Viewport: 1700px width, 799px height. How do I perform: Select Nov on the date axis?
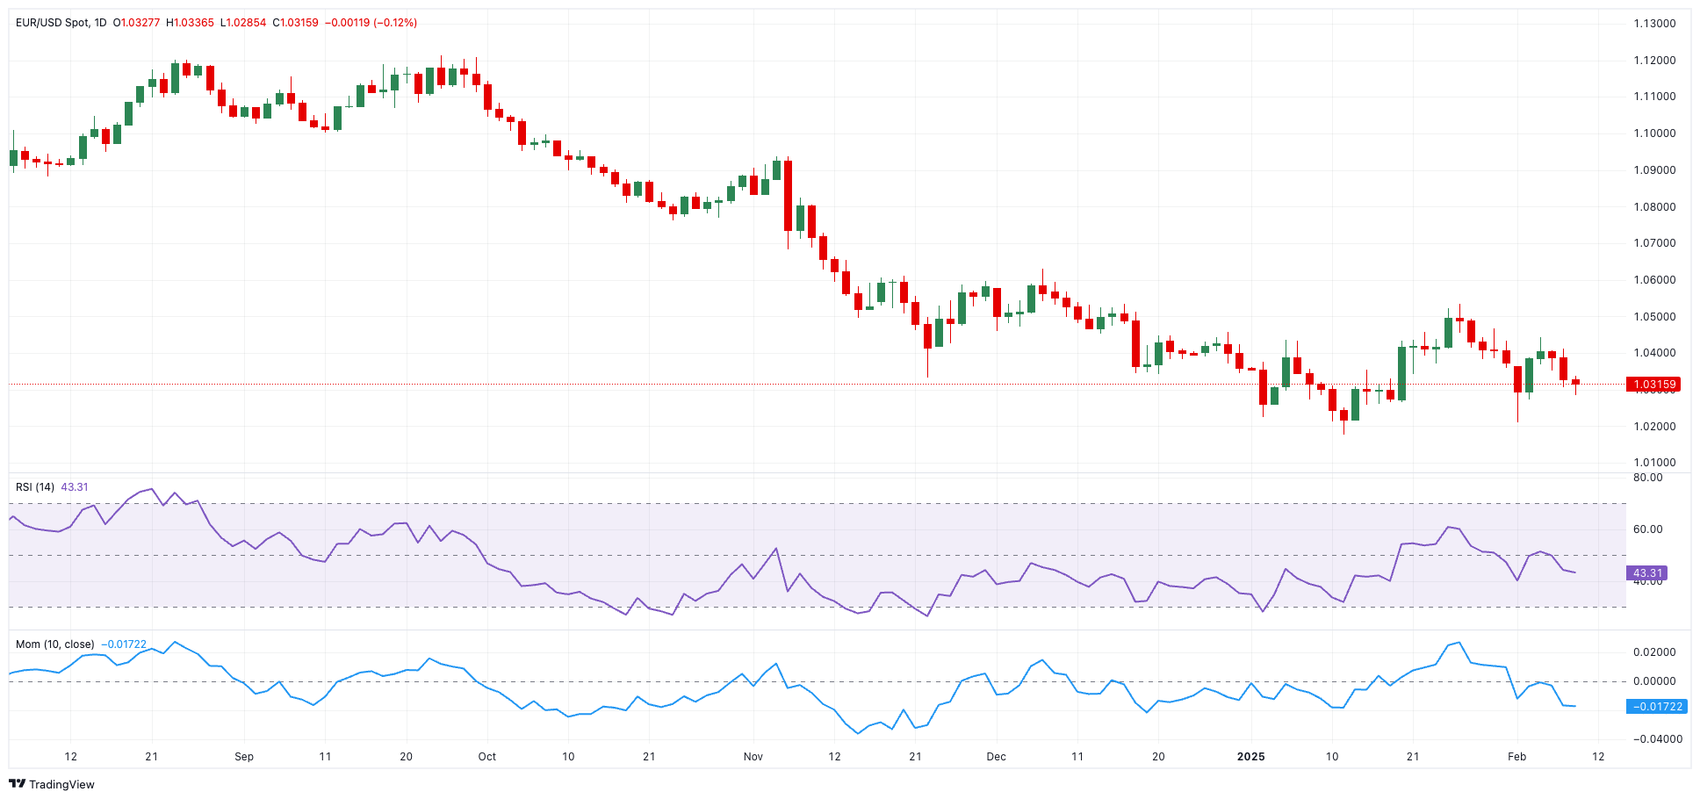[753, 757]
